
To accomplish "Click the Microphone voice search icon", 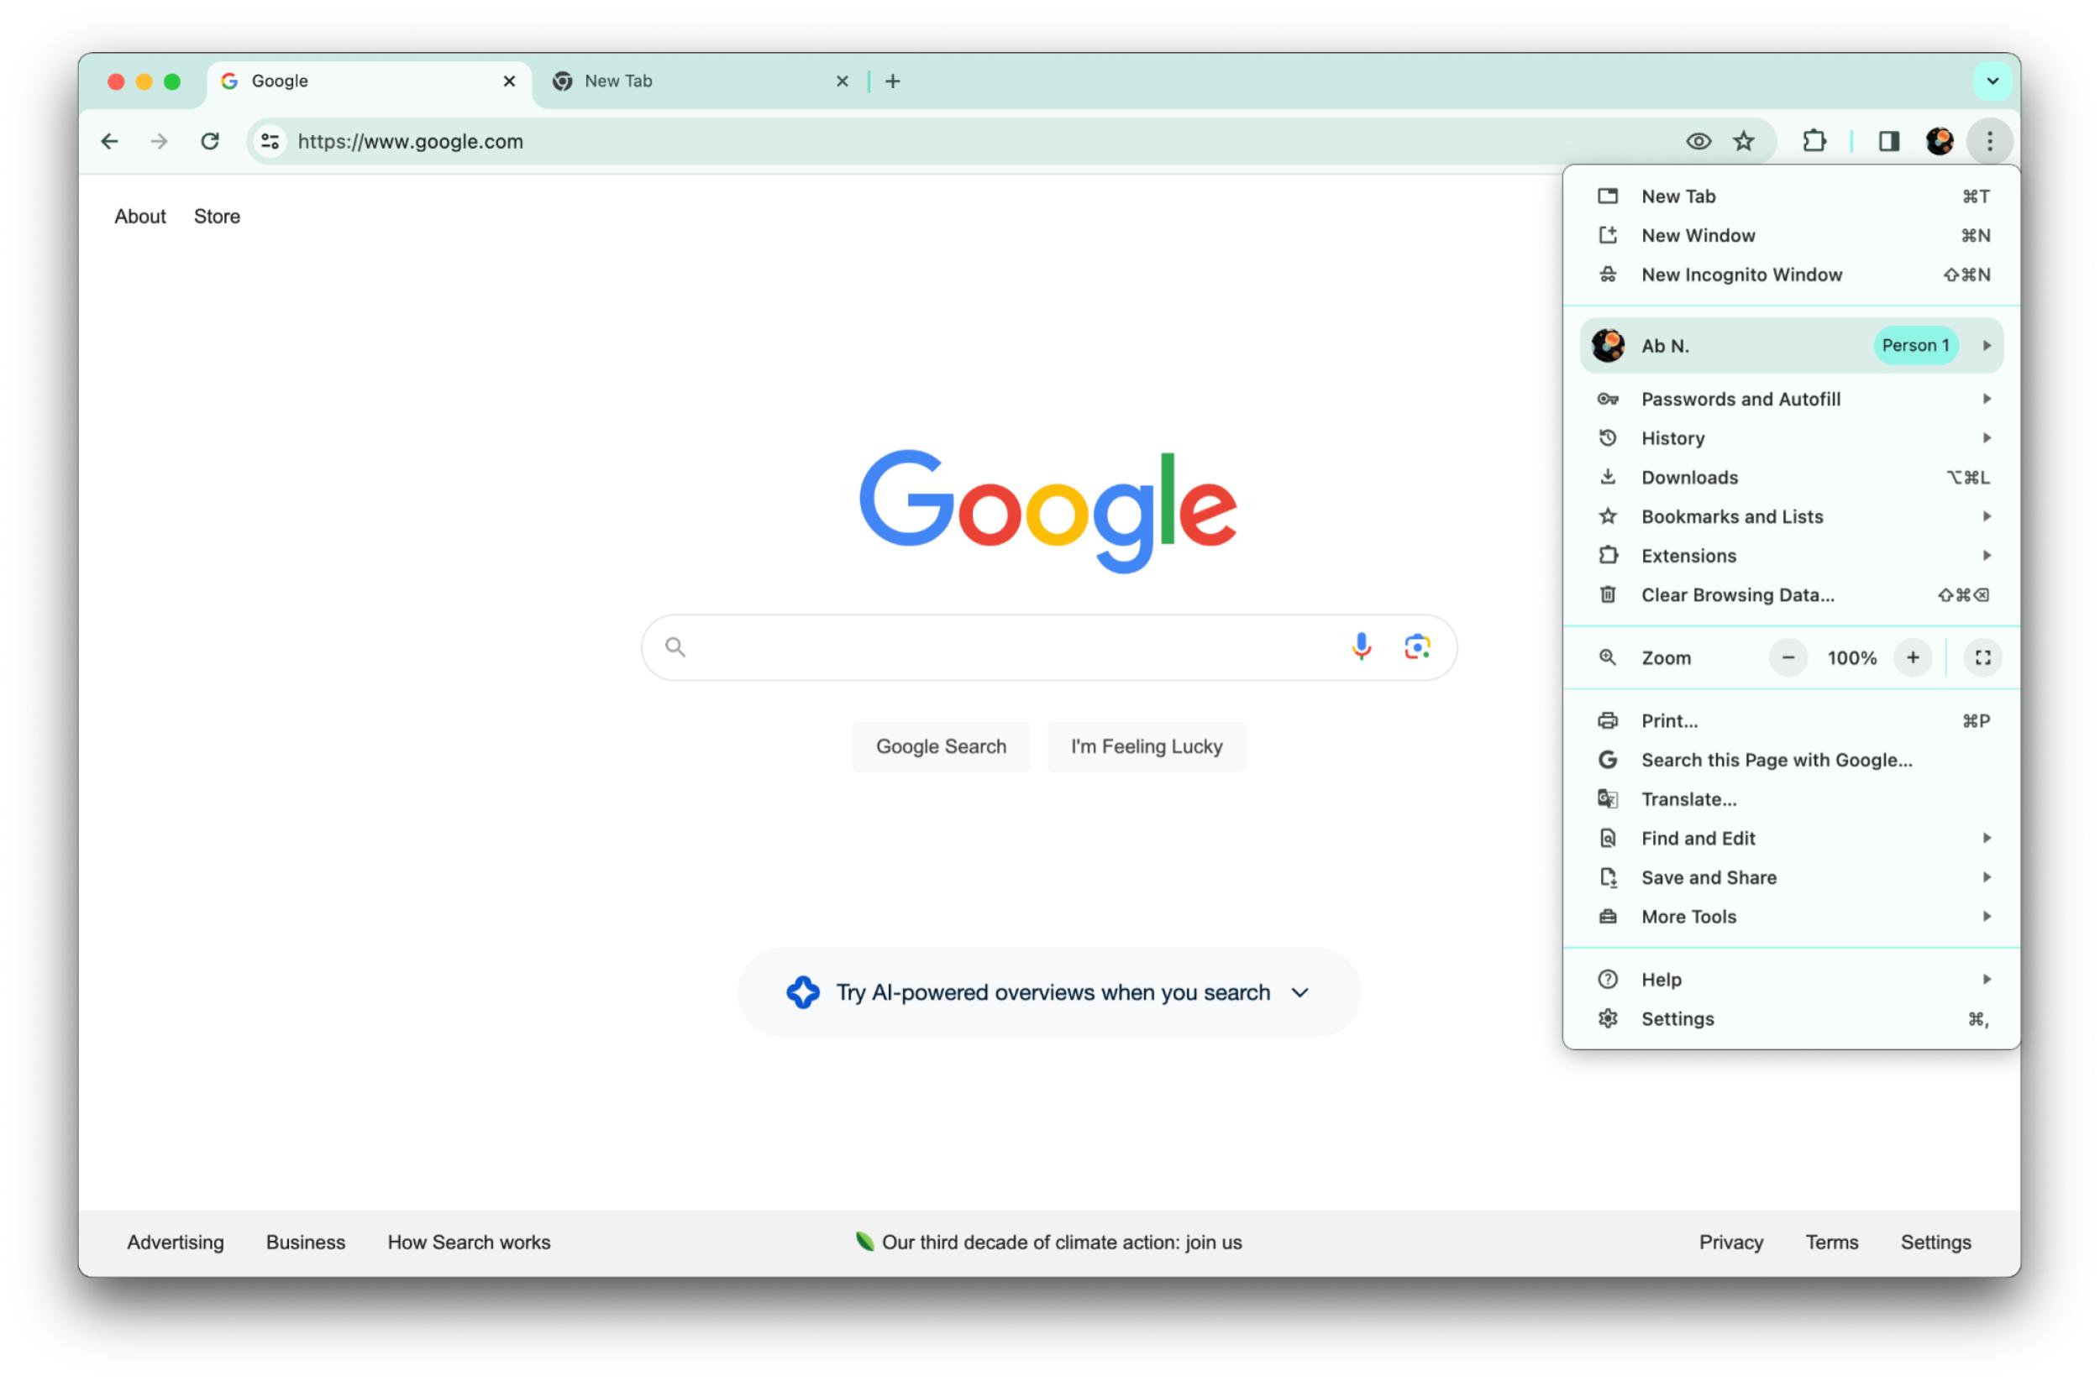I will (x=1358, y=646).
